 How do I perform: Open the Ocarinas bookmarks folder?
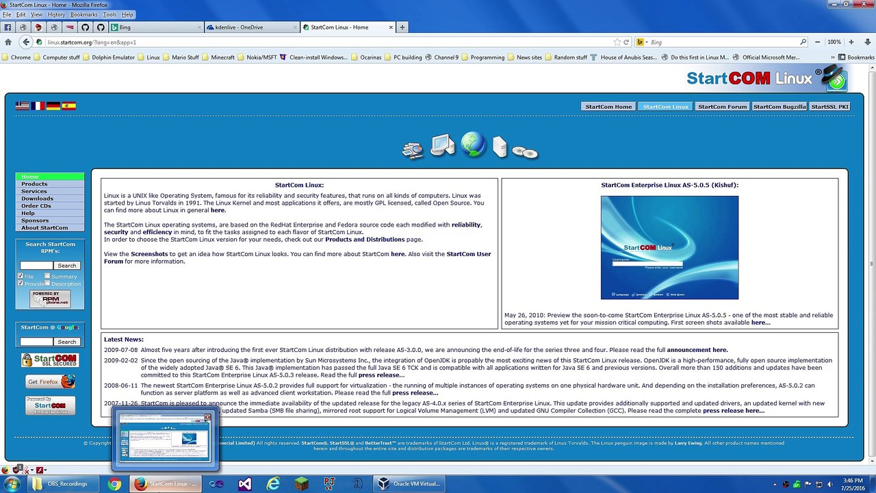365,58
